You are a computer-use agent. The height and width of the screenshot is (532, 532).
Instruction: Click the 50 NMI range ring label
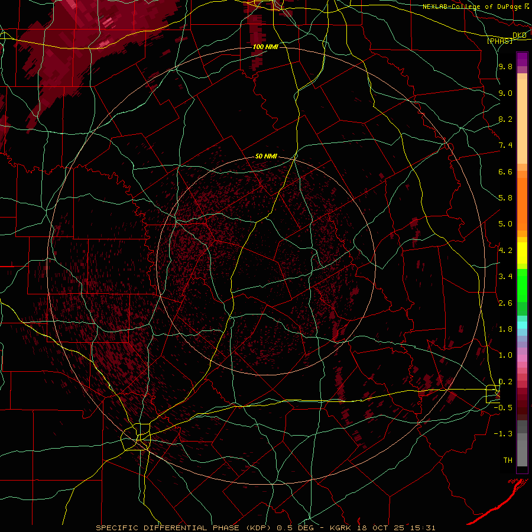(x=267, y=156)
